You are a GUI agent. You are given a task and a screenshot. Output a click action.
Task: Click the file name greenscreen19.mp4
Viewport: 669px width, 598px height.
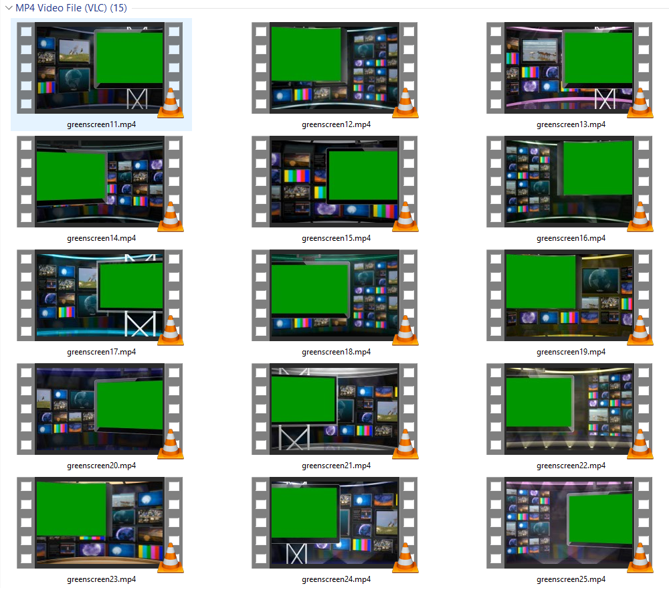click(571, 352)
